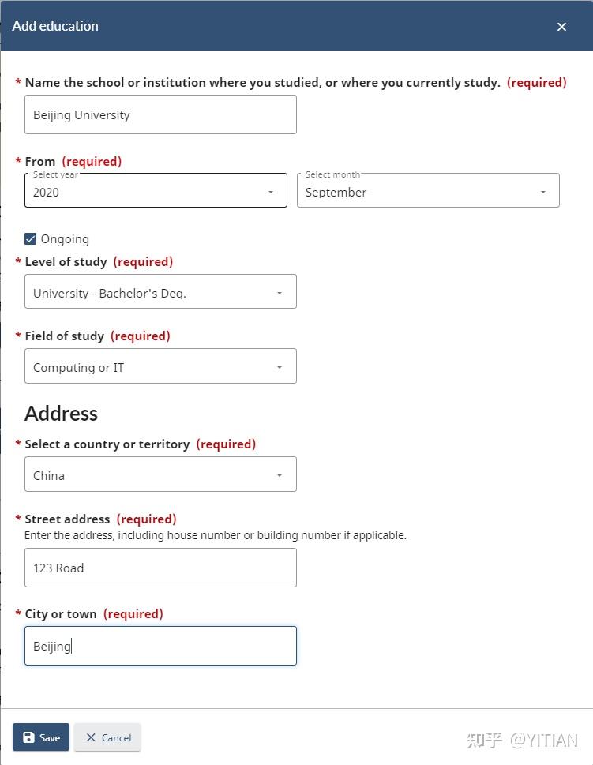
Task: Click the floppy disk icon on Save
Action: (29, 737)
